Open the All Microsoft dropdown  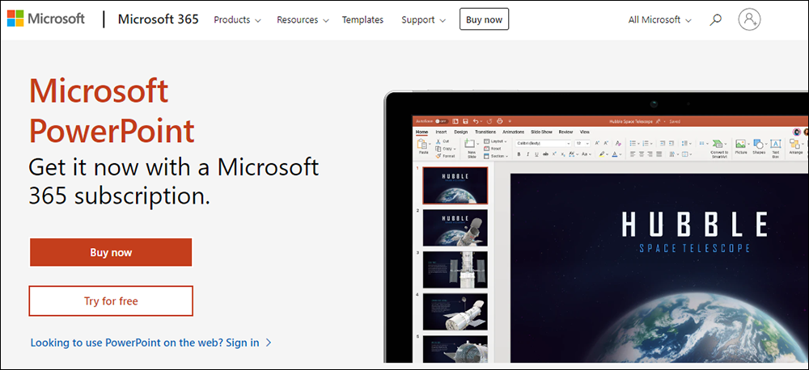pos(660,19)
